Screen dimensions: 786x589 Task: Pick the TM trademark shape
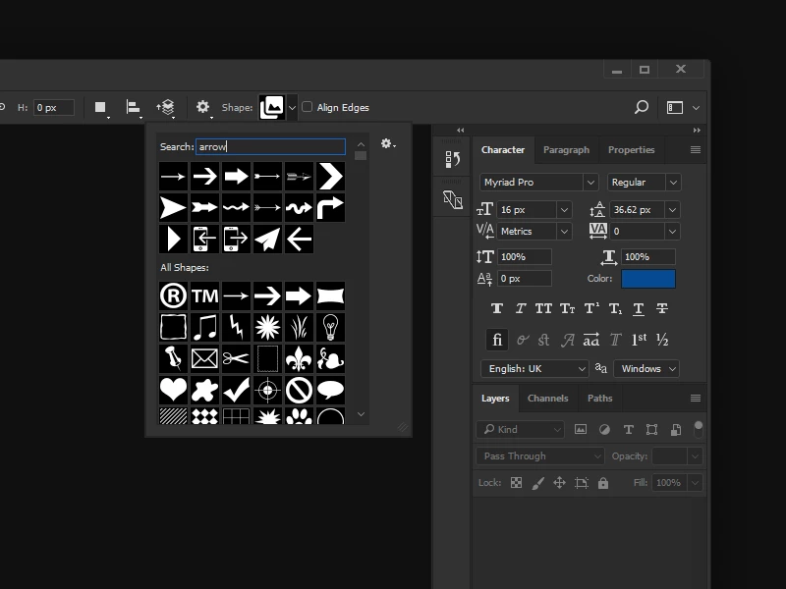point(204,296)
